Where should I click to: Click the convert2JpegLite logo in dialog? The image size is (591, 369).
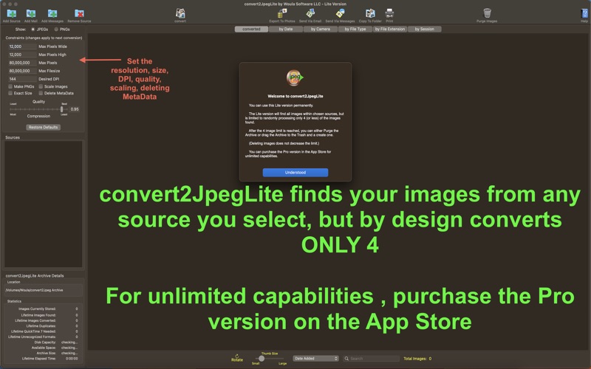(x=295, y=78)
